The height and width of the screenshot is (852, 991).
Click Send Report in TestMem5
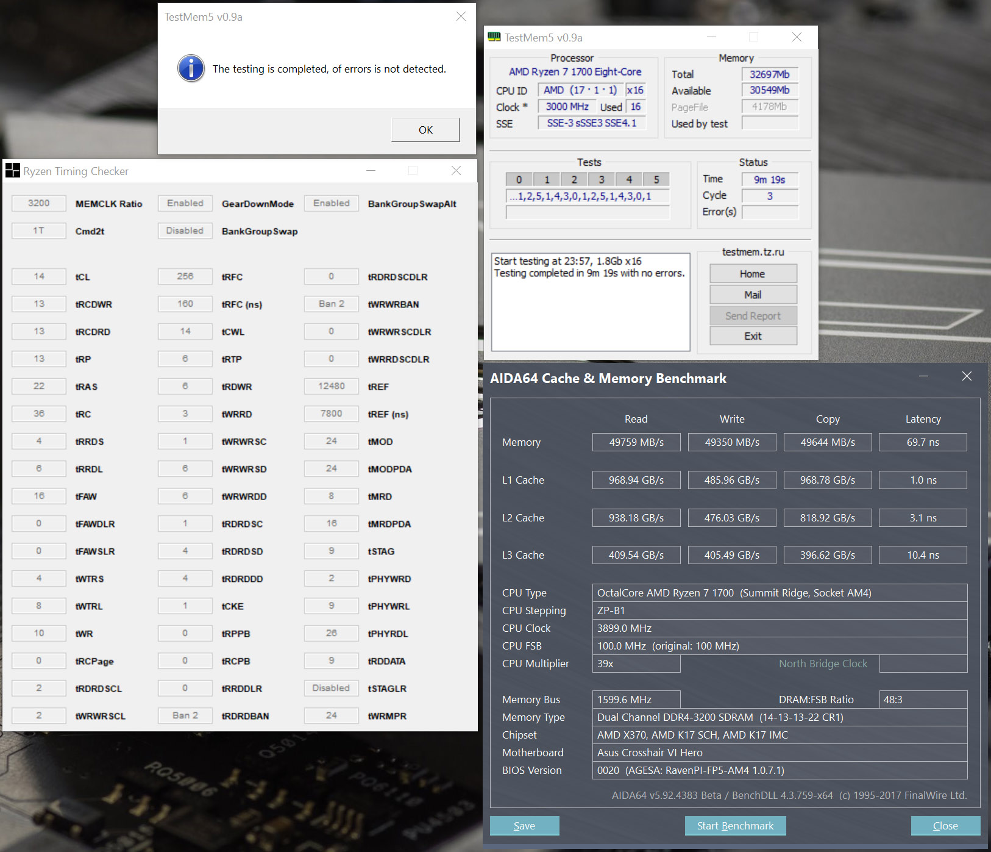tap(753, 315)
